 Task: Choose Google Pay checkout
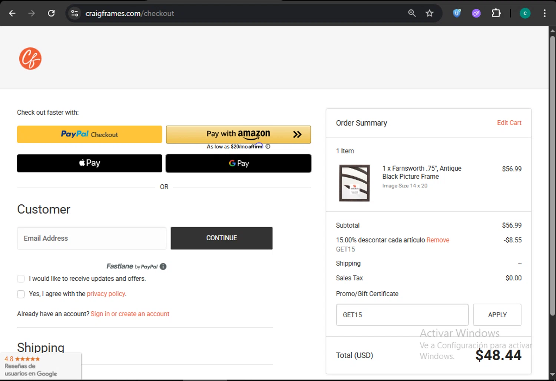pos(238,163)
